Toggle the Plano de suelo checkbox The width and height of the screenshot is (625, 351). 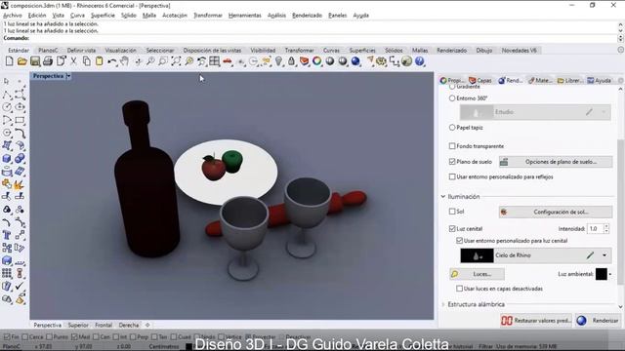452,162
